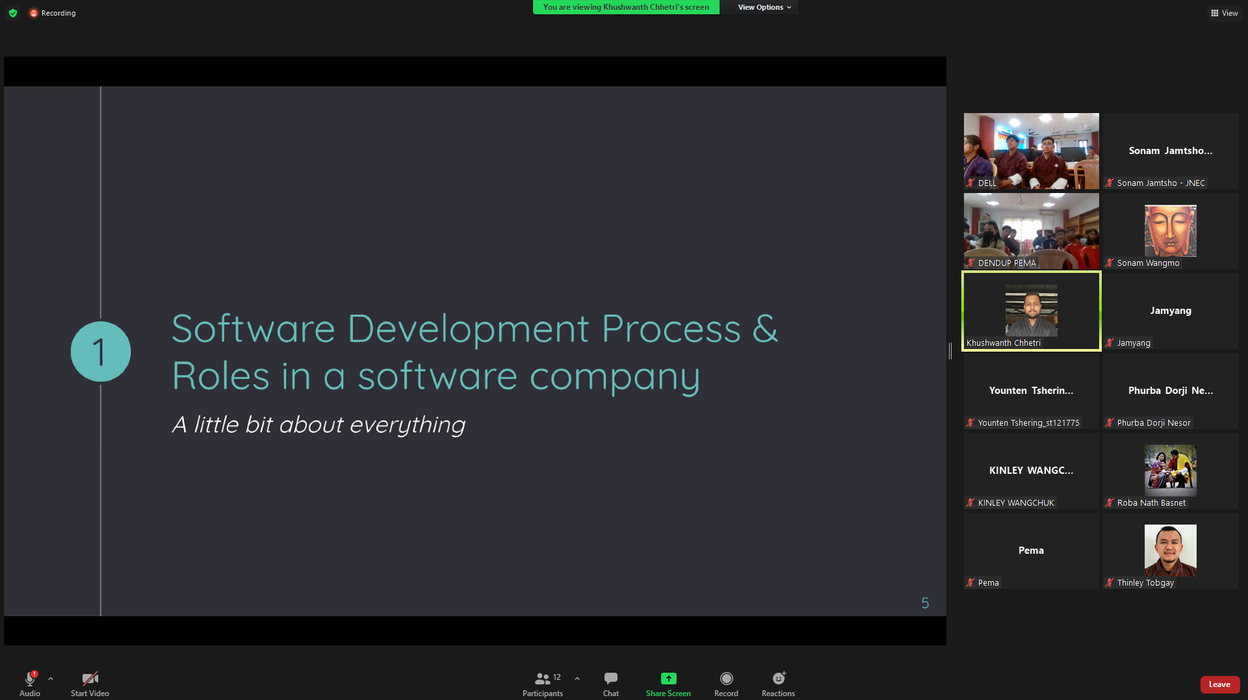
Task: Click the muted mic on Khushwanth Chhetri's tile
Action: coord(971,343)
